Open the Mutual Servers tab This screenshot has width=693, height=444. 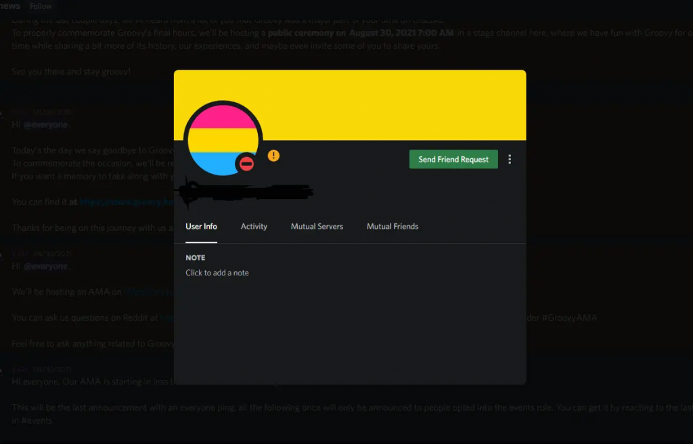[317, 227]
